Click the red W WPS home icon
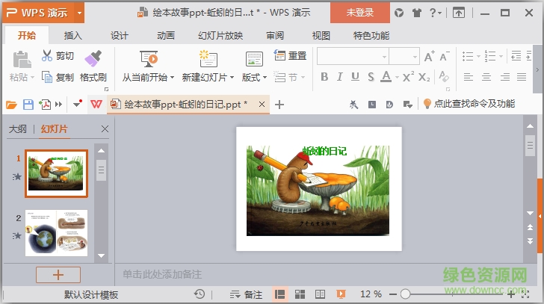Viewport: 544px width, 304px height. tap(96, 104)
